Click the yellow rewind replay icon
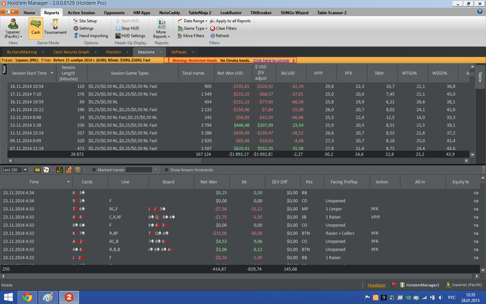 coord(37,170)
